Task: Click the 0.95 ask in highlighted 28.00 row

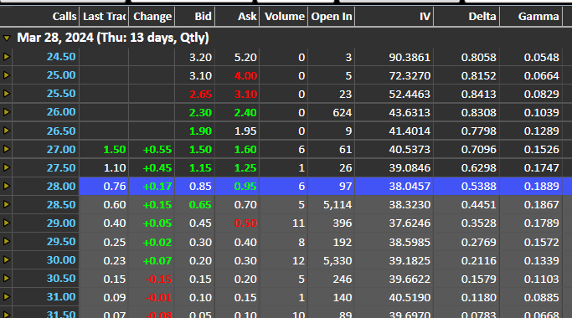Action: (x=245, y=187)
